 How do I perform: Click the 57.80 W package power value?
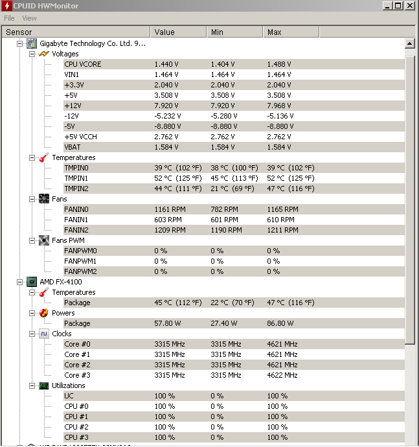click(x=168, y=323)
